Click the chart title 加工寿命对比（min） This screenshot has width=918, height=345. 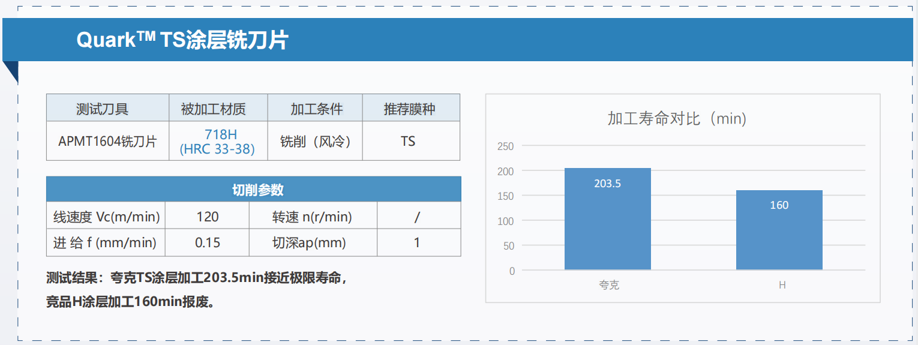point(677,118)
